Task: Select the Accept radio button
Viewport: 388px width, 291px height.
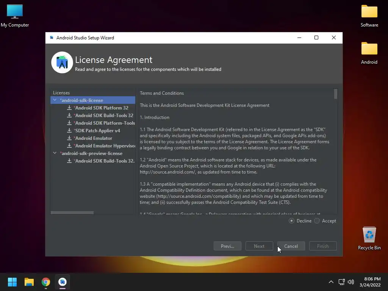Action: point(317,221)
